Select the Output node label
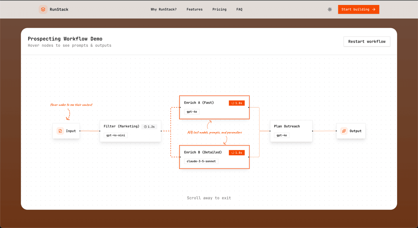Image resolution: width=418 pixels, height=228 pixels. coord(356,131)
